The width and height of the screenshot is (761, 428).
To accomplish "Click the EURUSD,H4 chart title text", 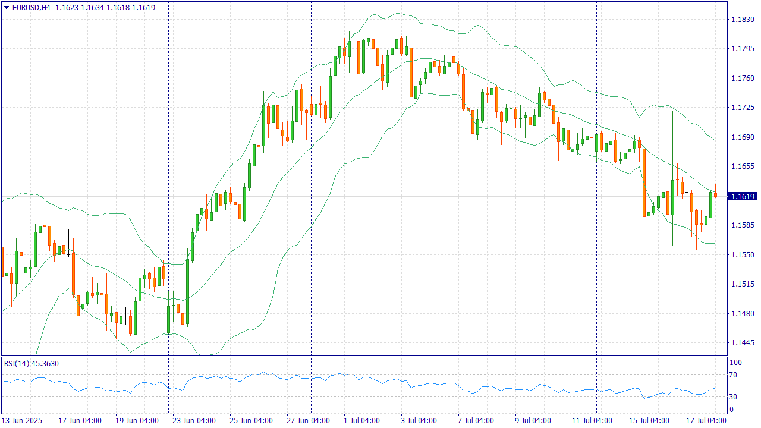I will point(32,8).
